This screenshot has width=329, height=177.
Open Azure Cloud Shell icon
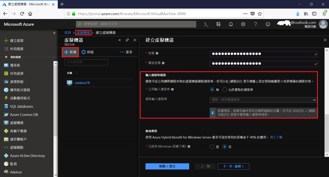(x=206, y=24)
